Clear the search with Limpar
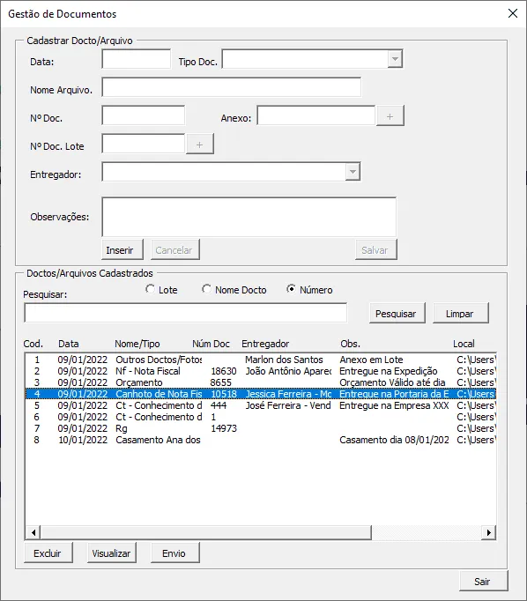The image size is (527, 601). coord(461,313)
